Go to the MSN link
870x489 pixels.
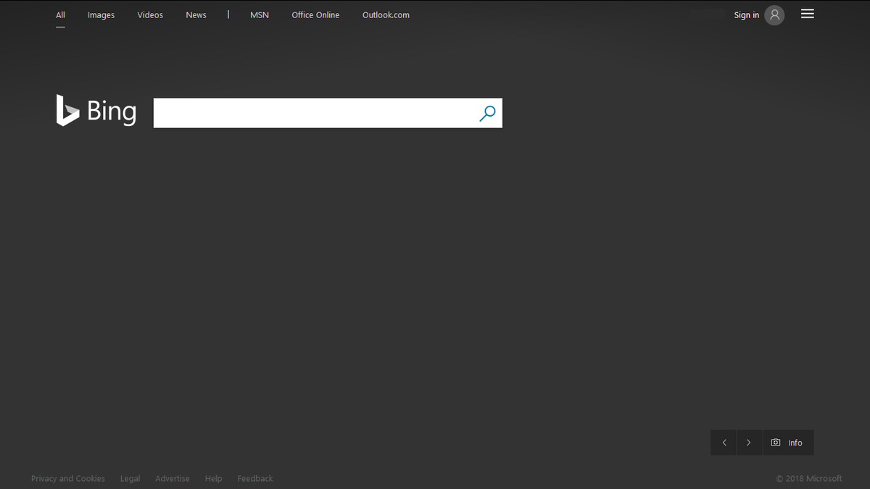click(259, 15)
